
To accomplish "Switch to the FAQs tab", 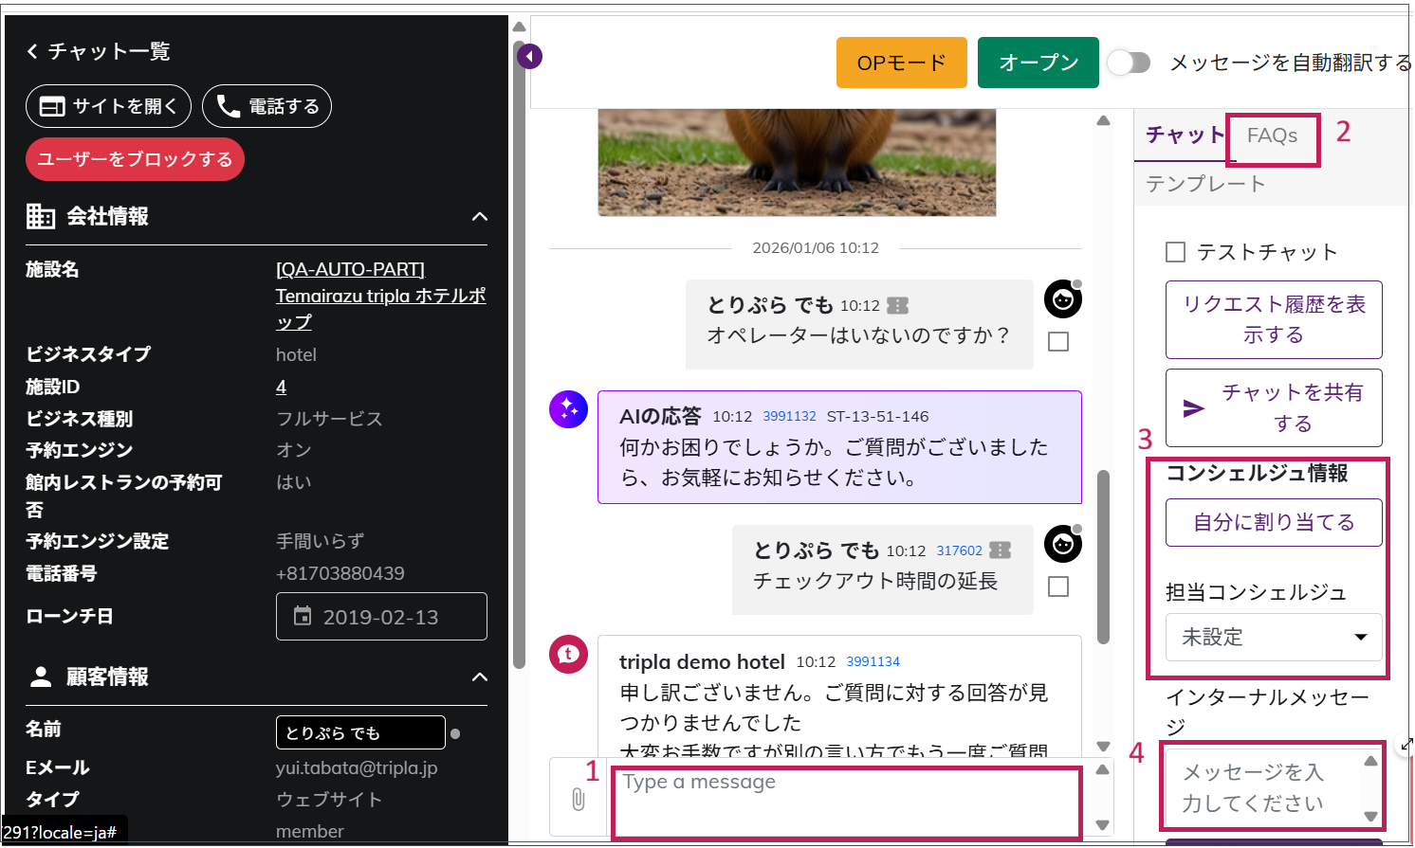I will click(1272, 135).
